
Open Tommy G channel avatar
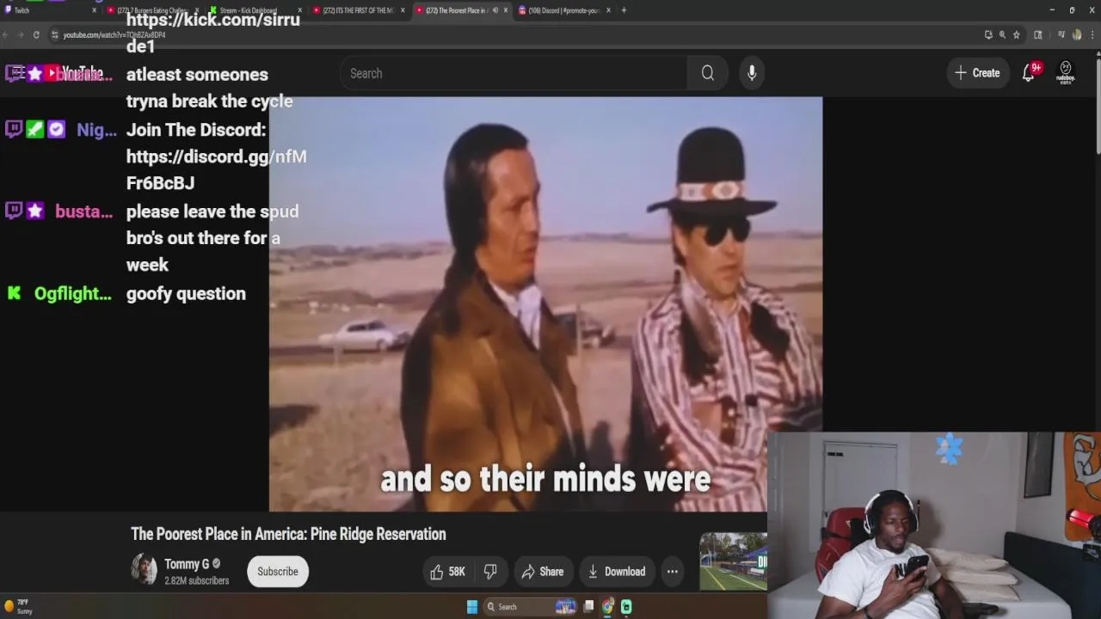click(x=144, y=569)
